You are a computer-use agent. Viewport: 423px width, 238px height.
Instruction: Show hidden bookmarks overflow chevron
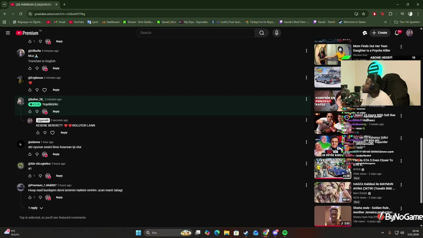coord(385,22)
